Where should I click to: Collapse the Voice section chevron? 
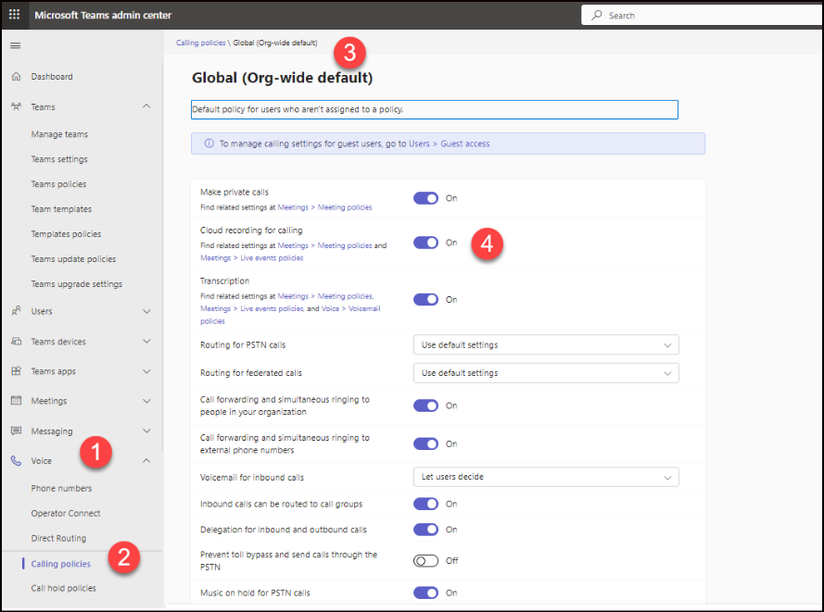click(x=146, y=461)
